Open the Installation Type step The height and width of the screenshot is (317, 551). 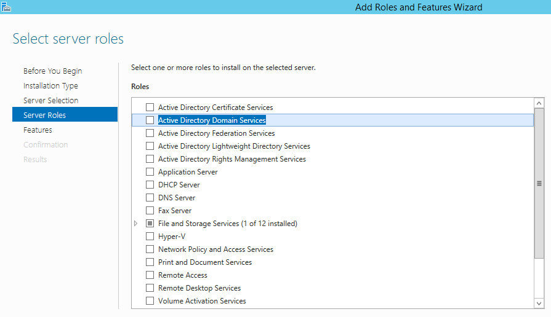[50, 85]
